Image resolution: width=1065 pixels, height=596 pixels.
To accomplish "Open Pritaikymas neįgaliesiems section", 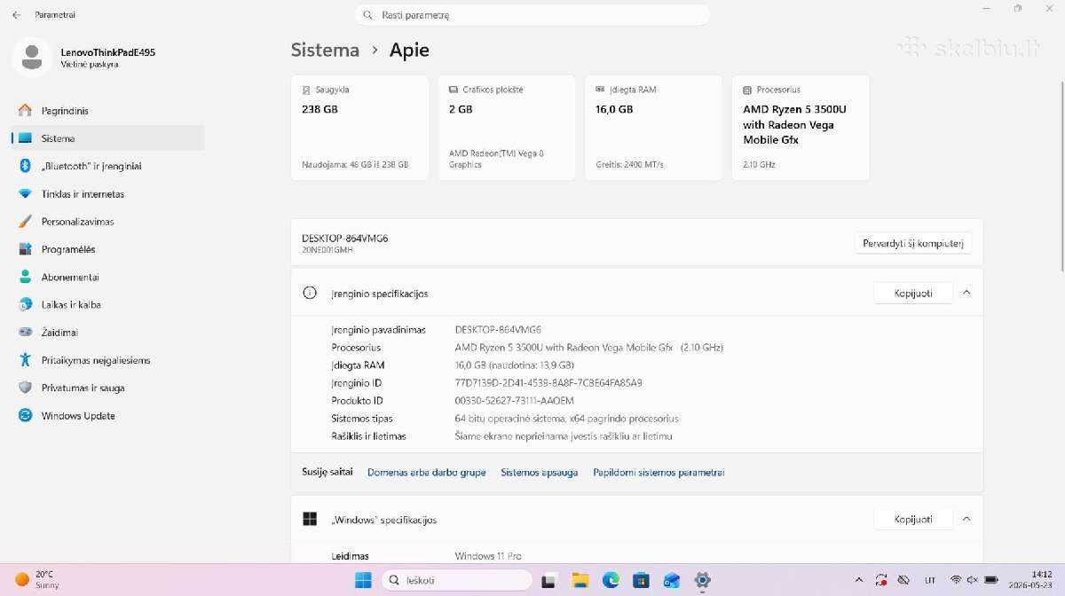I will (107, 360).
